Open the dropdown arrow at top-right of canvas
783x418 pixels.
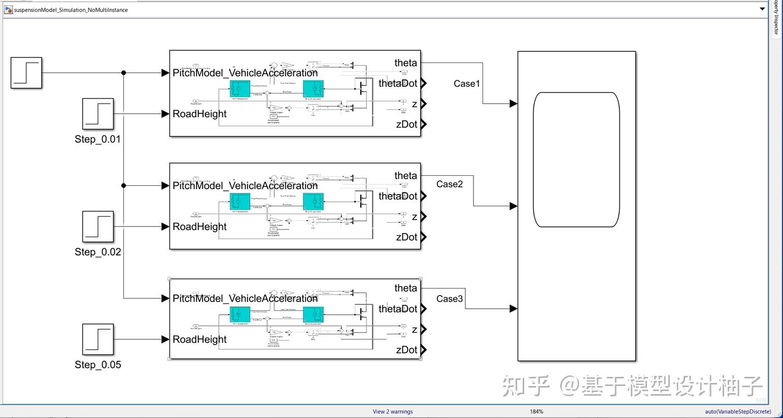[x=762, y=8]
